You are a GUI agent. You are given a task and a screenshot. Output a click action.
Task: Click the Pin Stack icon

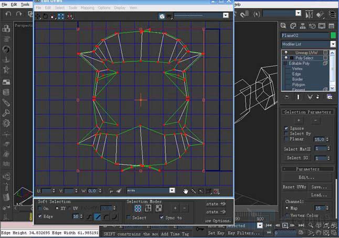pyautogui.click(x=287, y=97)
